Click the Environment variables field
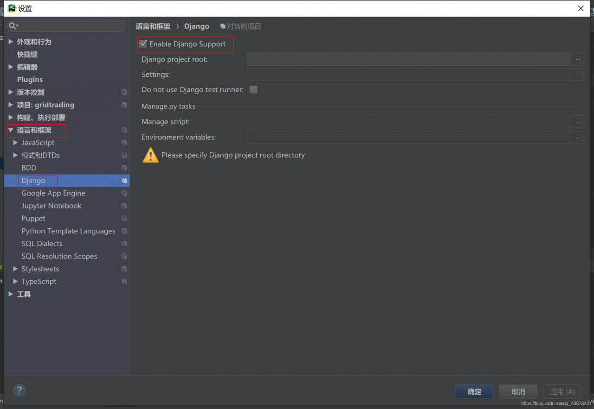The image size is (594, 409). [408, 137]
